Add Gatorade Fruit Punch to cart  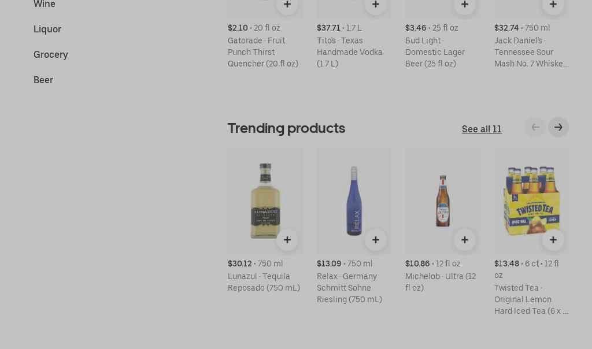click(x=287, y=5)
